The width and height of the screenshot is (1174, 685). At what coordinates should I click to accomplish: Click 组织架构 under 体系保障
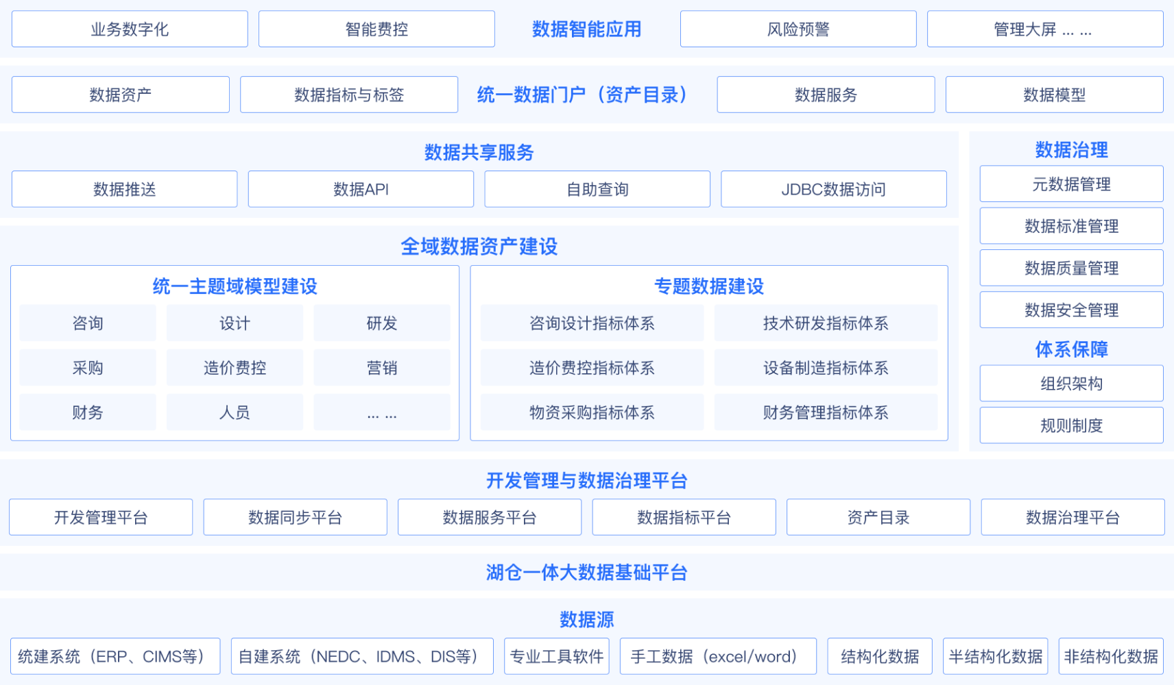[1071, 384]
